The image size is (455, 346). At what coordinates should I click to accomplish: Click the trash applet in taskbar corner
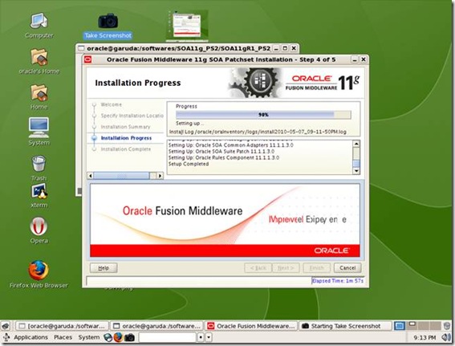click(447, 326)
